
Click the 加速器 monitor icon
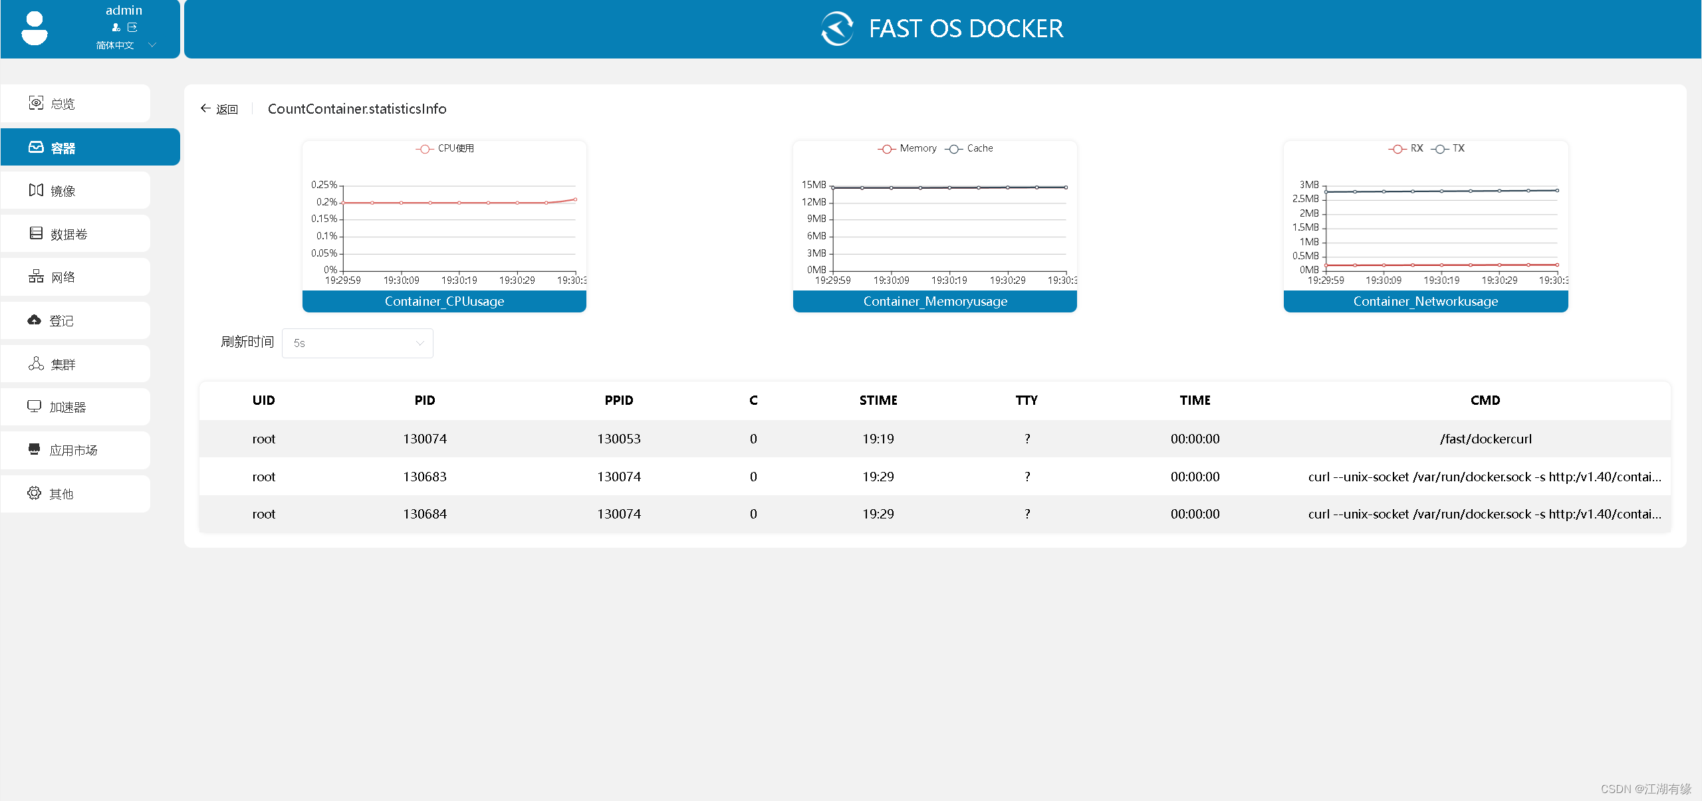35,406
